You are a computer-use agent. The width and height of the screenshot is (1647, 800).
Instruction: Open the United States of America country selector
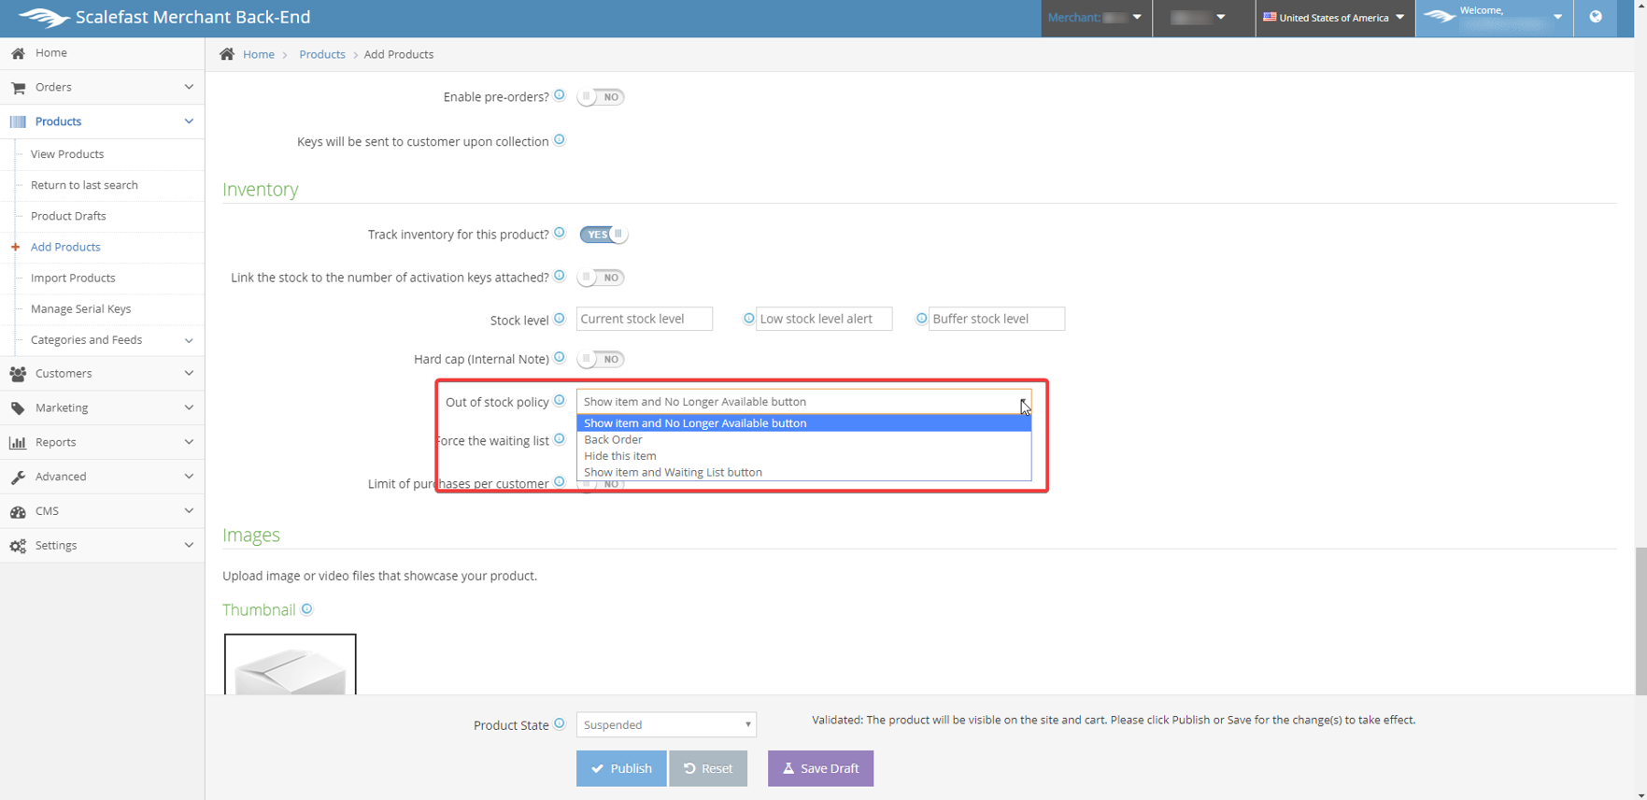(x=1333, y=18)
